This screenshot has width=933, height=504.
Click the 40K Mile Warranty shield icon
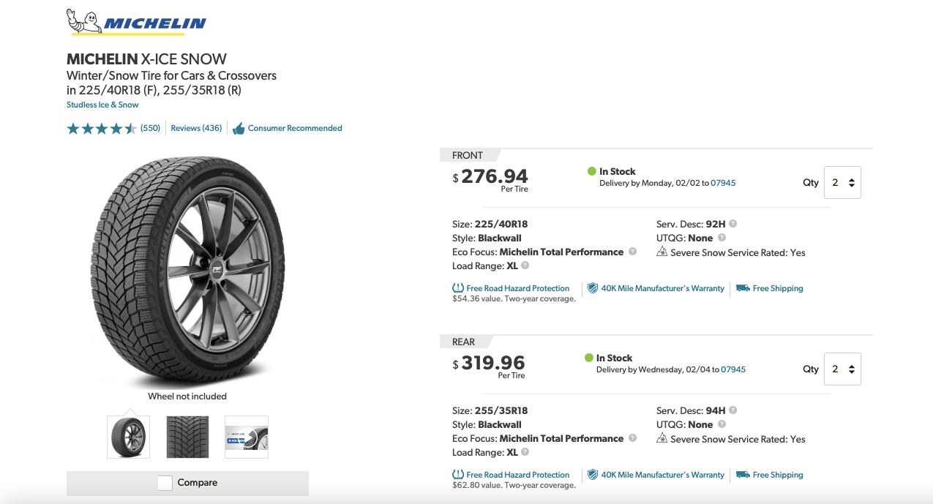[591, 287]
